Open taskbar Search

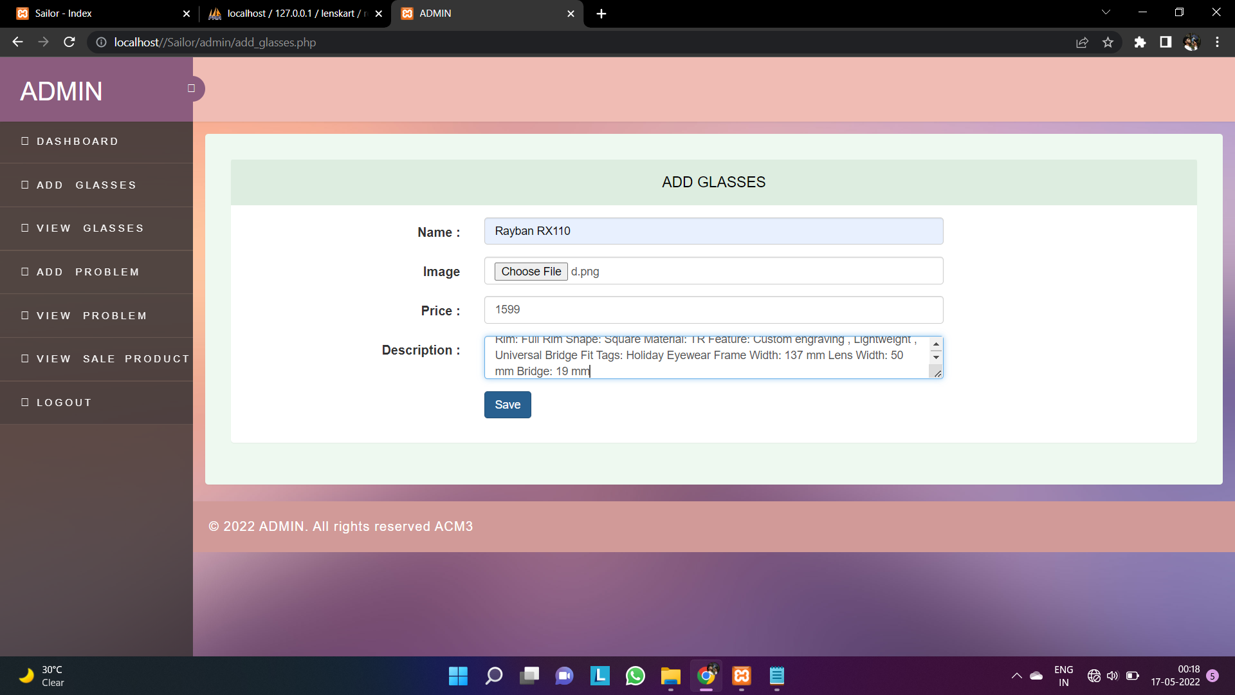(x=493, y=676)
